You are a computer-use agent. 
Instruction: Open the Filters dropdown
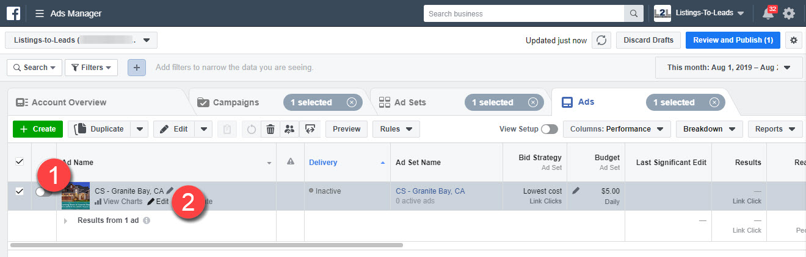click(x=91, y=68)
